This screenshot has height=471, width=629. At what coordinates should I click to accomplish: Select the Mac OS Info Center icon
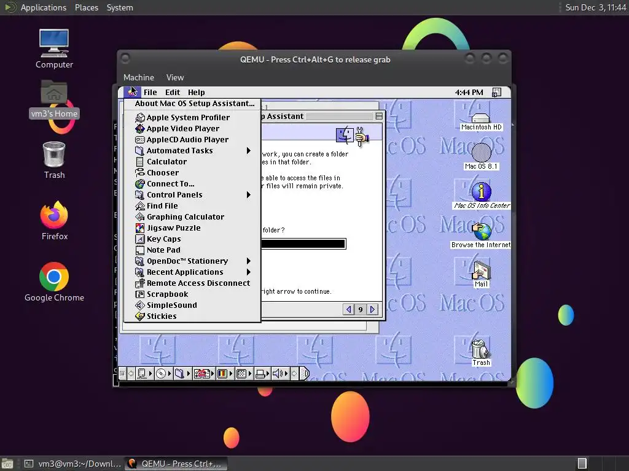click(482, 196)
